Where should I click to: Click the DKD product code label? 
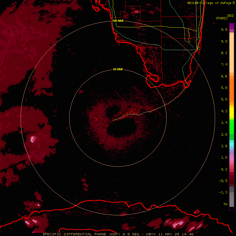point(230,16)
